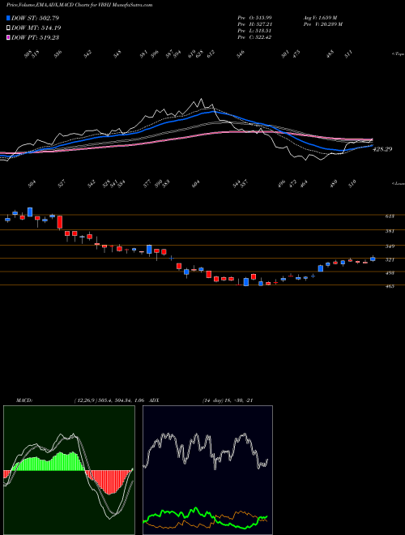
Task: Select the 'DOW PT: 519.23' legend label
Action: 35,37
